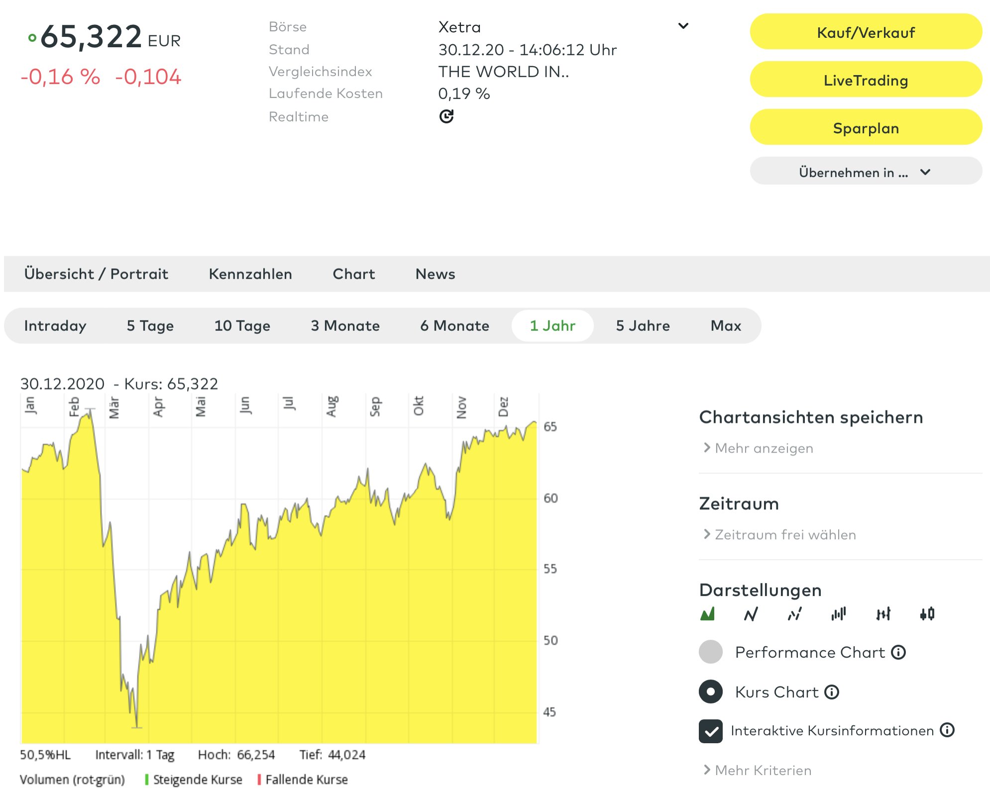Choose the dashed line chart style icon
990x789 pixels.
794,614
